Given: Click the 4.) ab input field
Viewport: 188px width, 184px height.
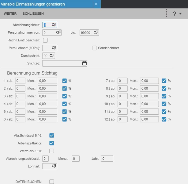Looking at the screenshot, I should (x=20, y=104).
